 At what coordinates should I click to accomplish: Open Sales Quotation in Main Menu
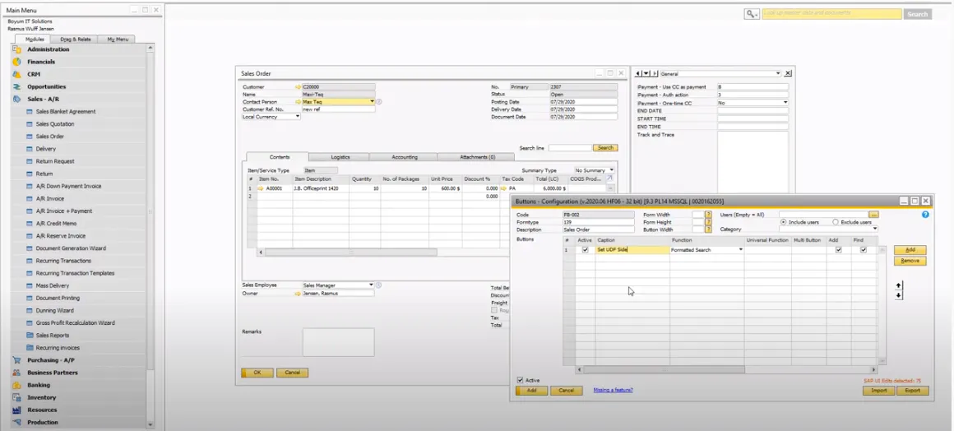(x=55, y=124)
